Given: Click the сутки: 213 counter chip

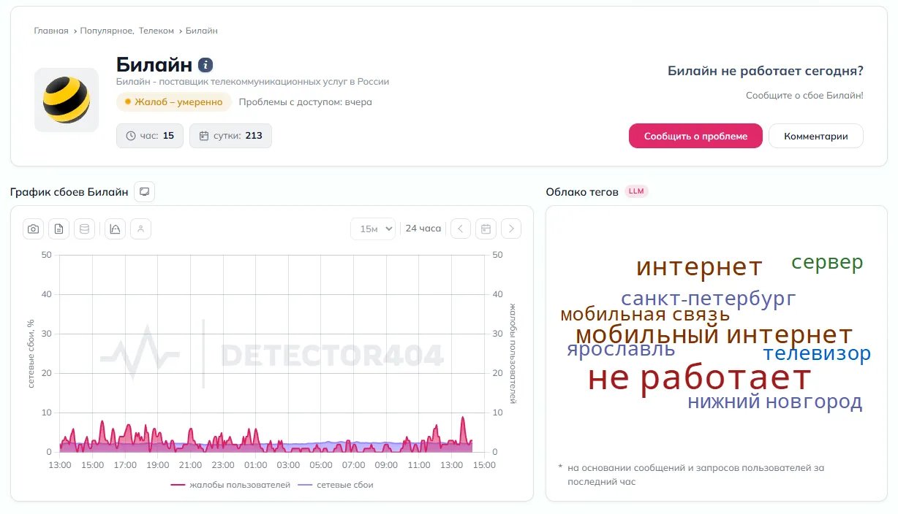Looking at the screenshot, I should coord(230,136).
